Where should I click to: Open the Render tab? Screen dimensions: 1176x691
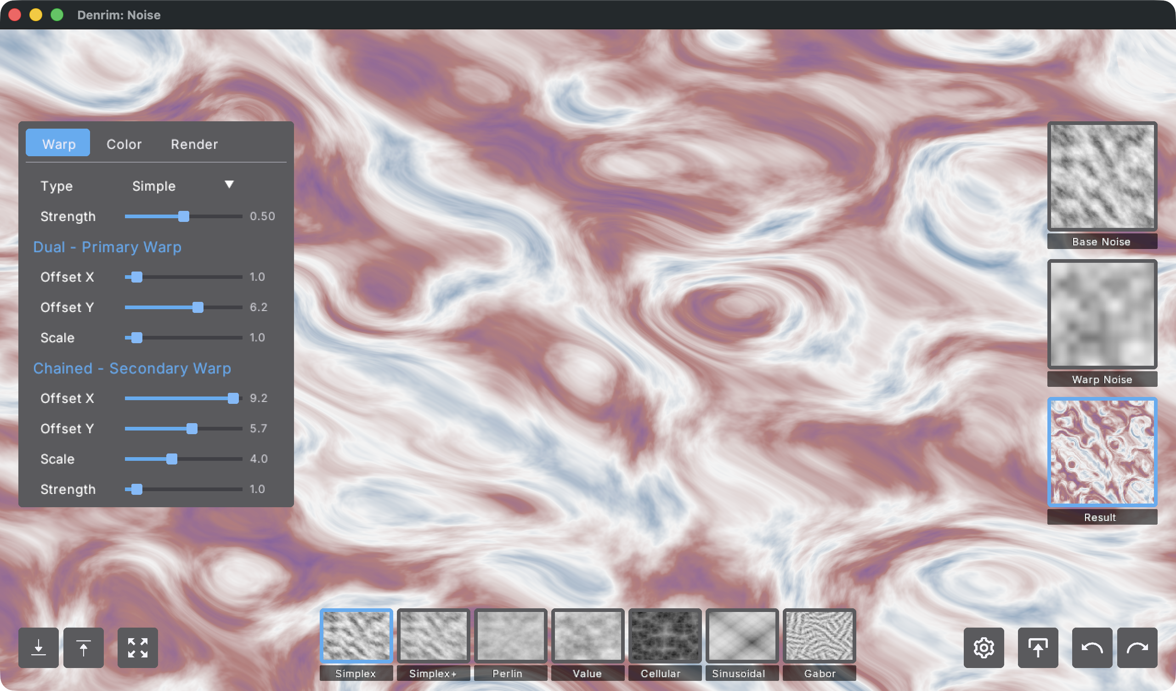click(x=195, y=144)
